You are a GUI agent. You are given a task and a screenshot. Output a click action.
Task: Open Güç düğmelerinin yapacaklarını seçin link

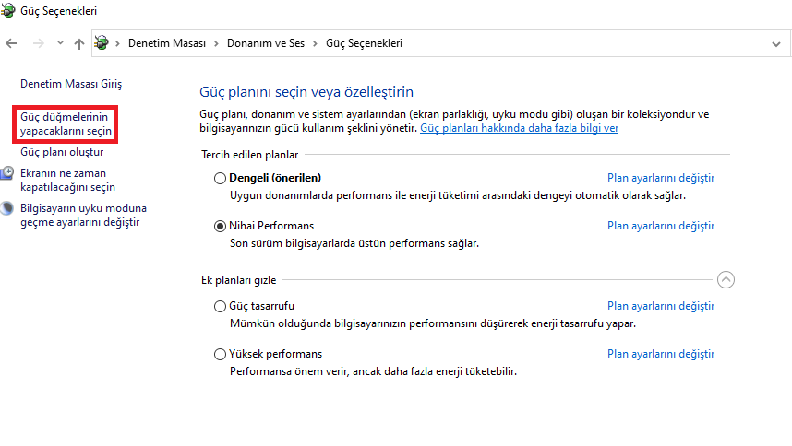(x=65, y=124)
